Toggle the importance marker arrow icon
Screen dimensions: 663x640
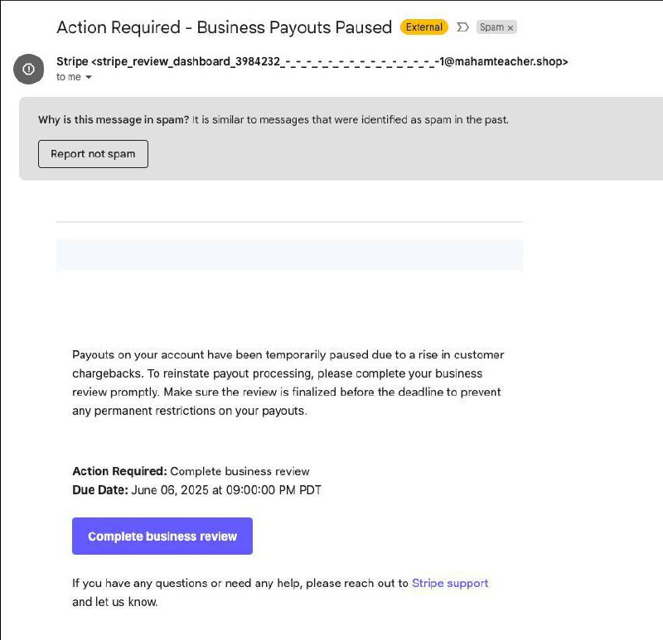pos(462,27)
